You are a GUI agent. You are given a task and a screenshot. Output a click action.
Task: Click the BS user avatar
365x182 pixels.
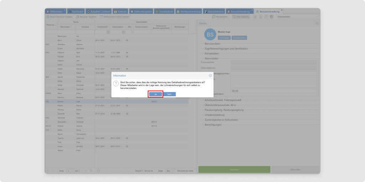[x=210, y=34]
